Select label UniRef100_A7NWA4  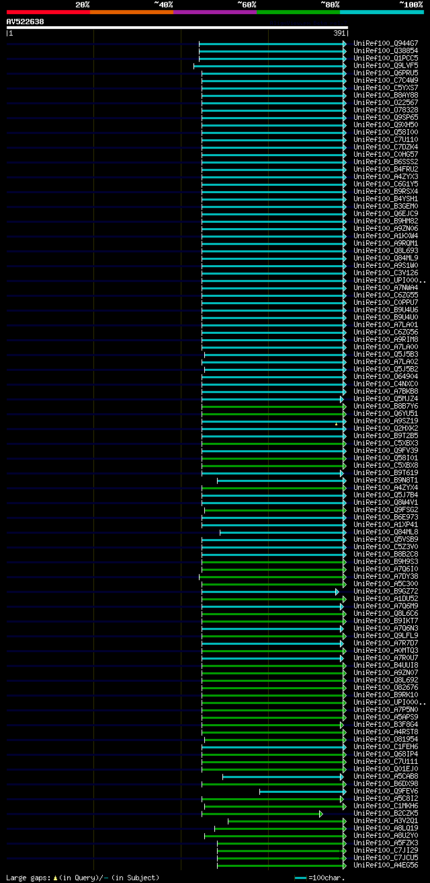(386, 287)
